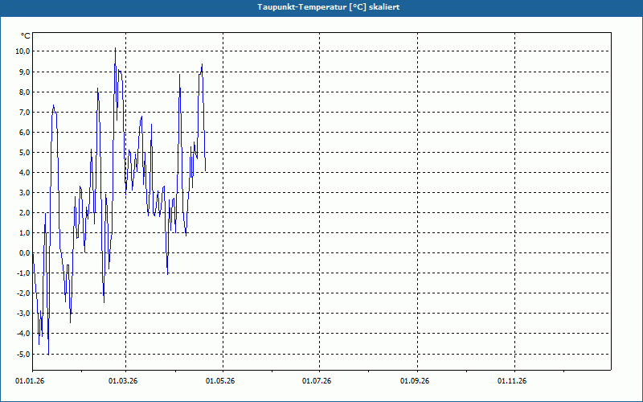
Task: Click the 7,0 y-axis value label
Action: click(x=23, y=112)
